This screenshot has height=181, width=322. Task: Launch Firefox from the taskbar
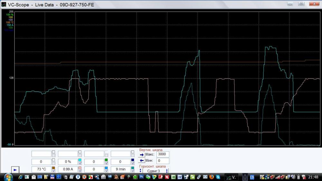(212, 177)
